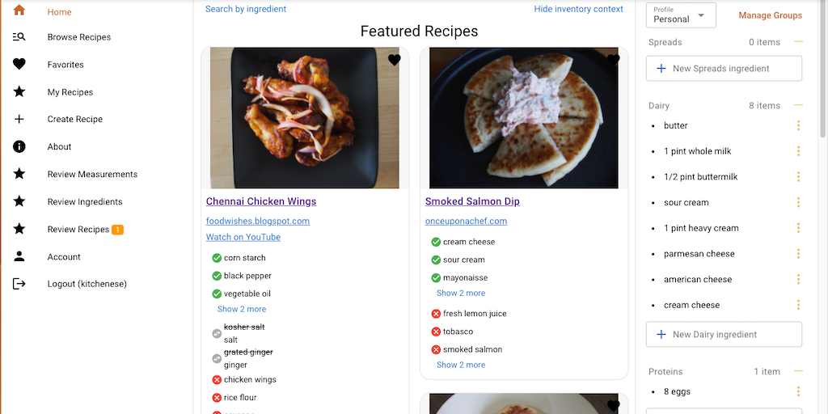The image size is (828, 414).
Task: Toggle favorite heart on Smoked Salmon Dip
Action: click(x=614, y=60)
